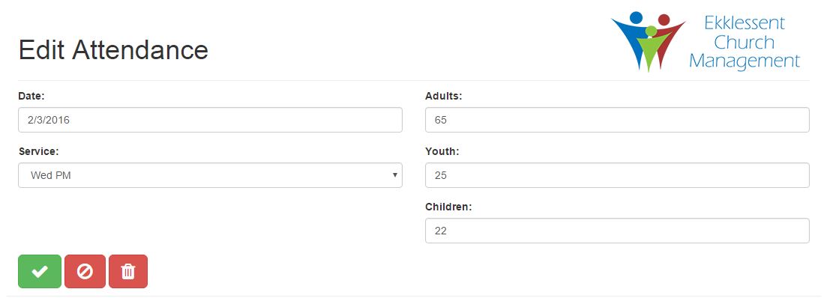Click the Children: label
This screenshot has width=827, height=298.
448,207
